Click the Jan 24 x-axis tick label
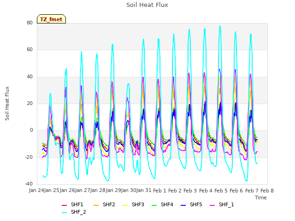 point(36,191)
